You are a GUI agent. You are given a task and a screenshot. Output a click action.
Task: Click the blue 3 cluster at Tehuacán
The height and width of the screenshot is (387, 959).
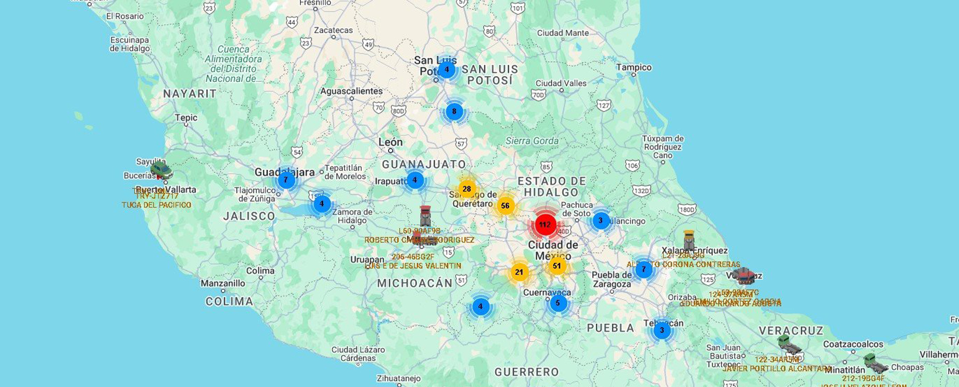tap(662, 330)
